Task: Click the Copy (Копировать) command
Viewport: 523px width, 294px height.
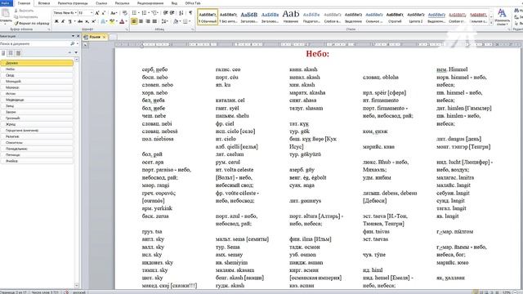Action: pyautogui.click(x=26, y=16)
